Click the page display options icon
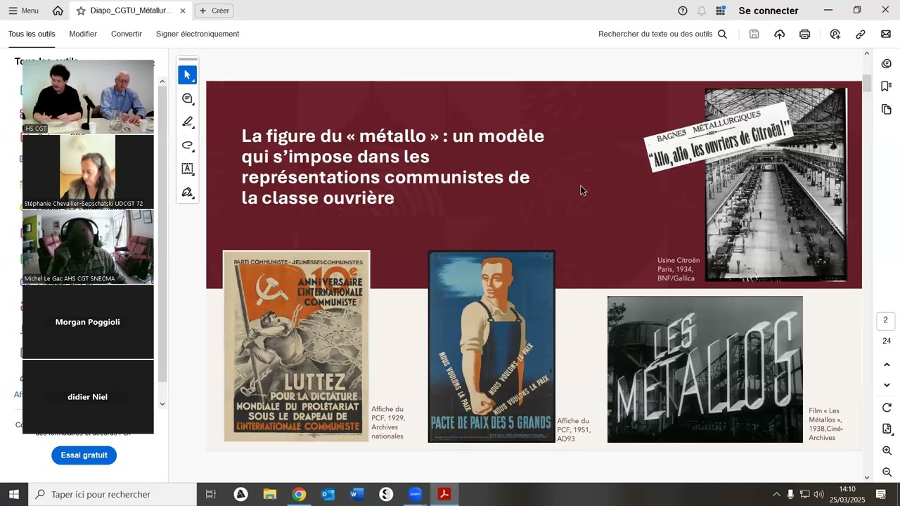 tap(887, 429)
